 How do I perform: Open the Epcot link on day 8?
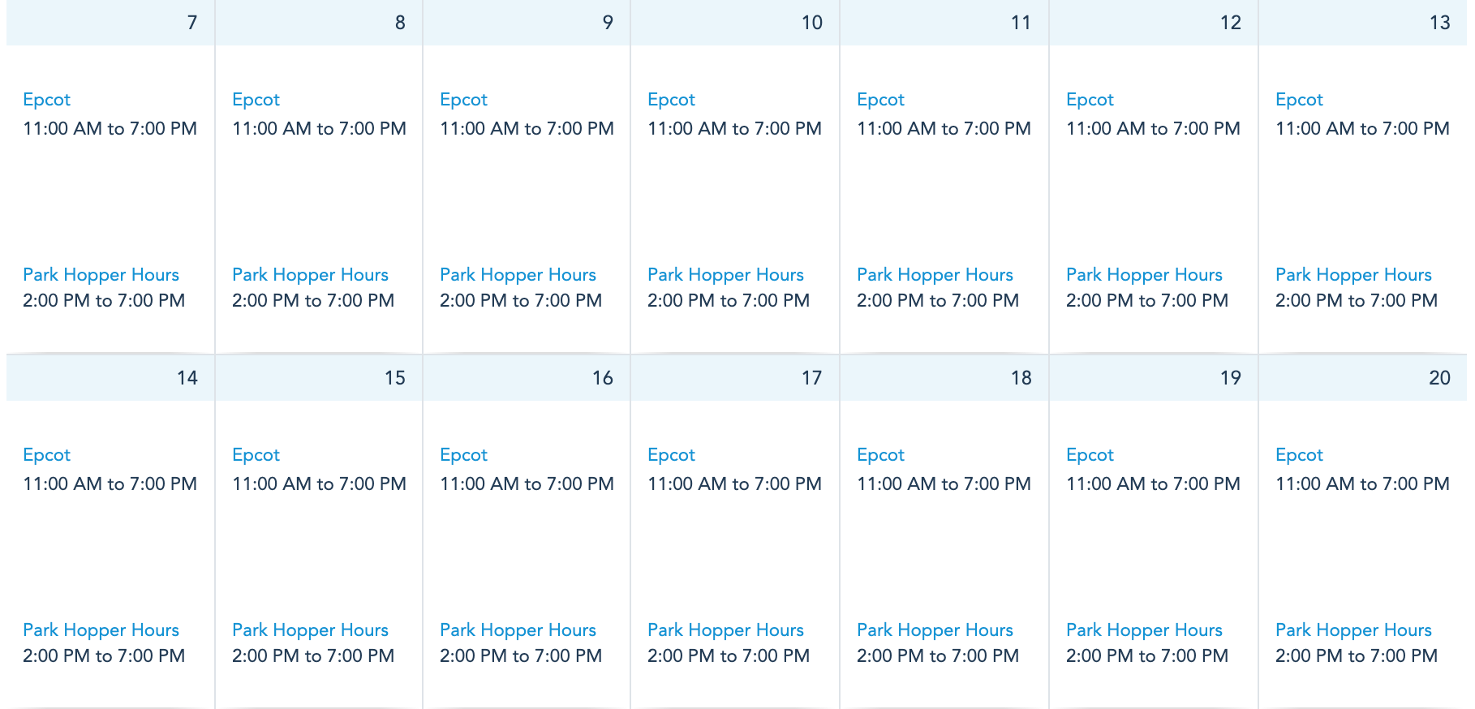[x=256, y=100]
